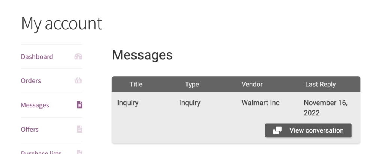The width and height of the screenshot is (384, 154).
Task: Click the Purchase lists document icon
Action: point(79,152)
